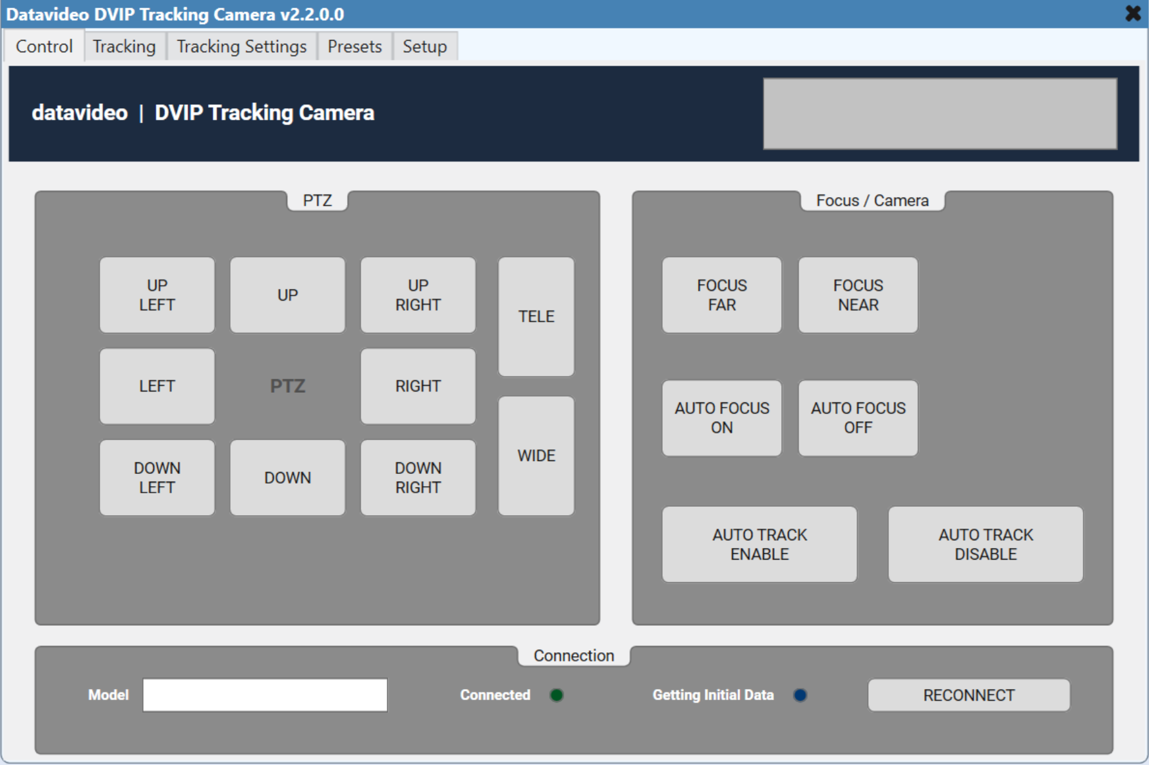Go to the Presets tab
The image size is (1149, 765).
pos(354,46)
